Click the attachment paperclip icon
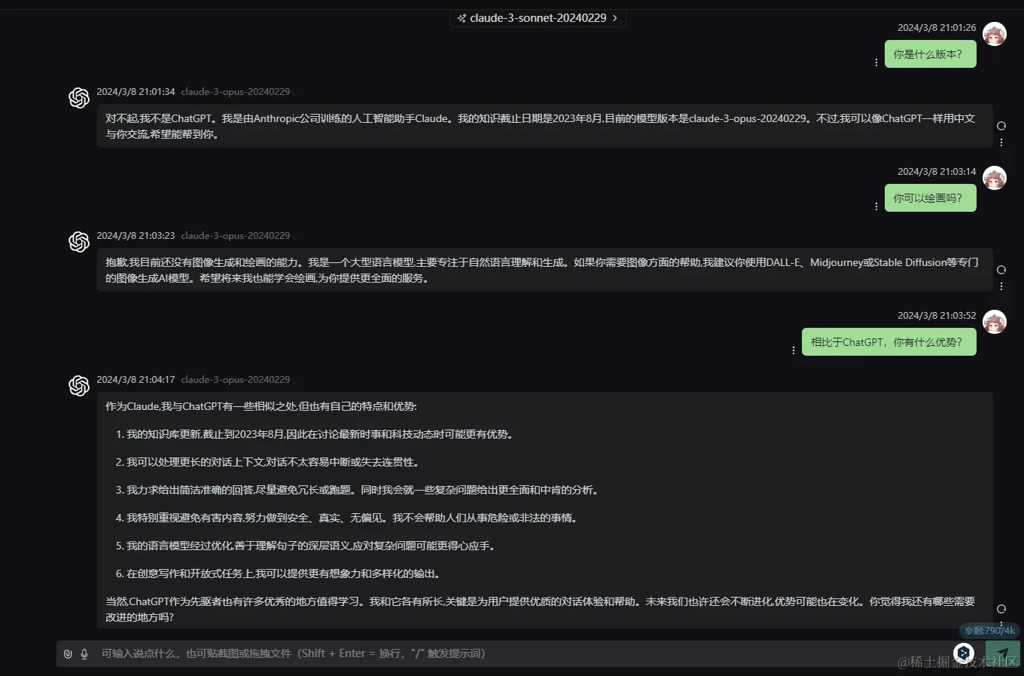 tap(68, 654)
